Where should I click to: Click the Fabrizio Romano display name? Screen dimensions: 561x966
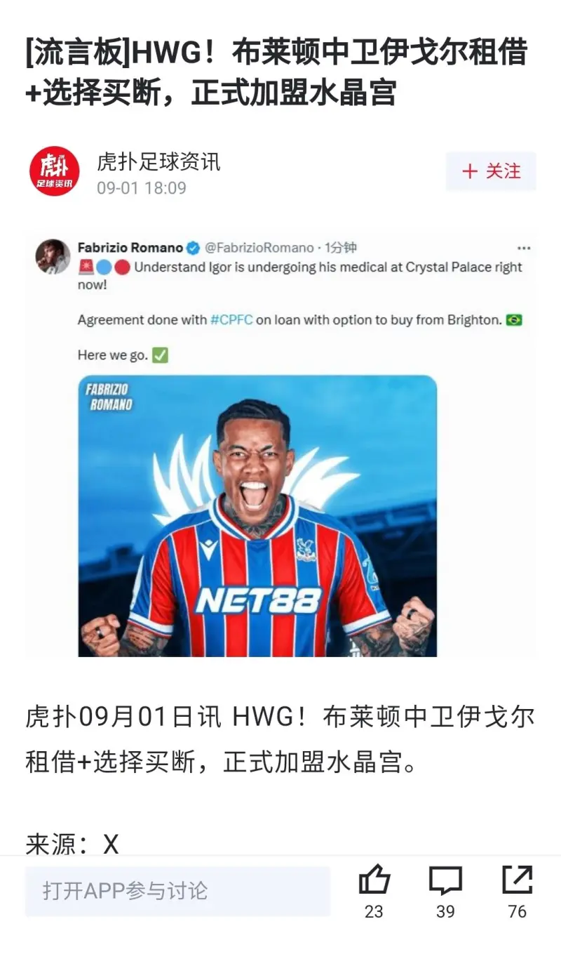[x=130, y=248]
